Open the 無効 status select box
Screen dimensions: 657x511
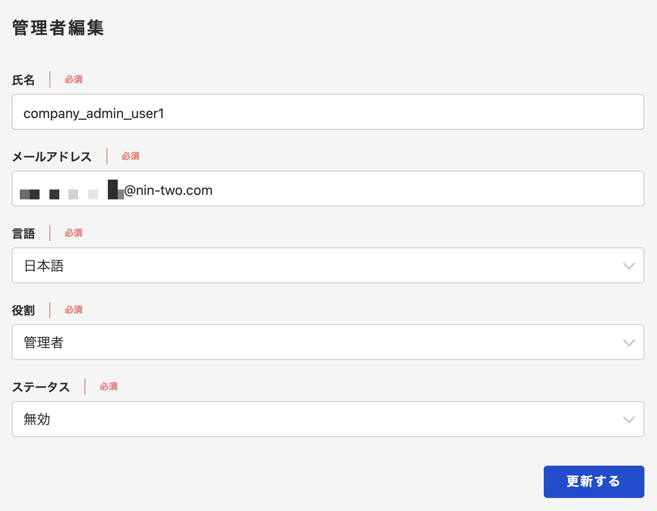315,419
